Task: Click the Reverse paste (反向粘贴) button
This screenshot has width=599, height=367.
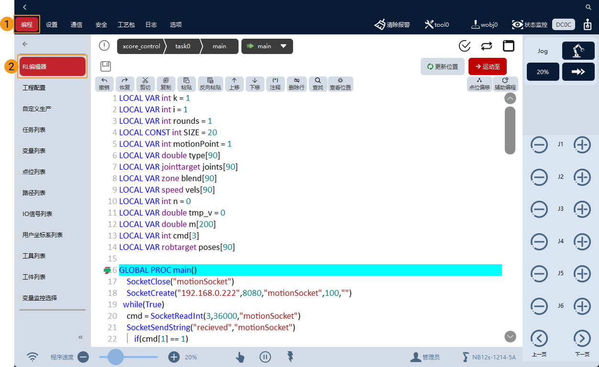Action: click(x=210, y=84)
